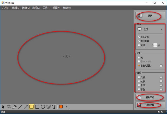Click the 捕获 capture button
167x114 pixels.
pos(150,16)
